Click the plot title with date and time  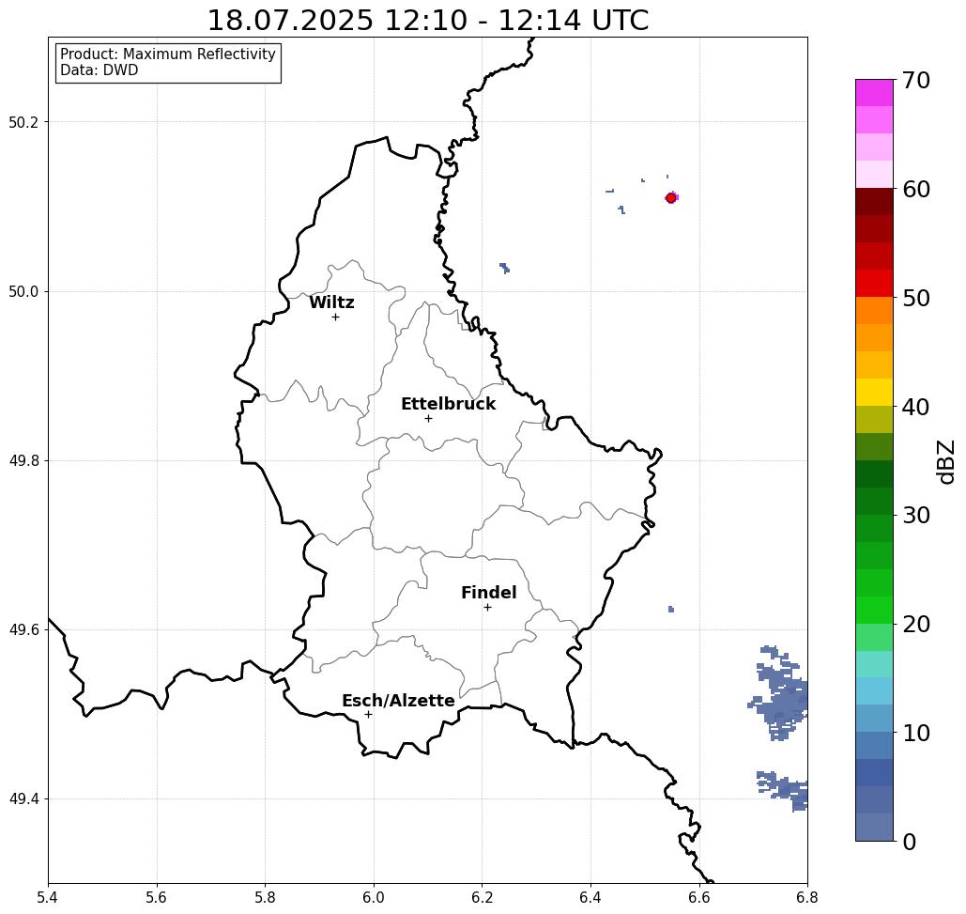pyautogui.click(x=428, y=21)
